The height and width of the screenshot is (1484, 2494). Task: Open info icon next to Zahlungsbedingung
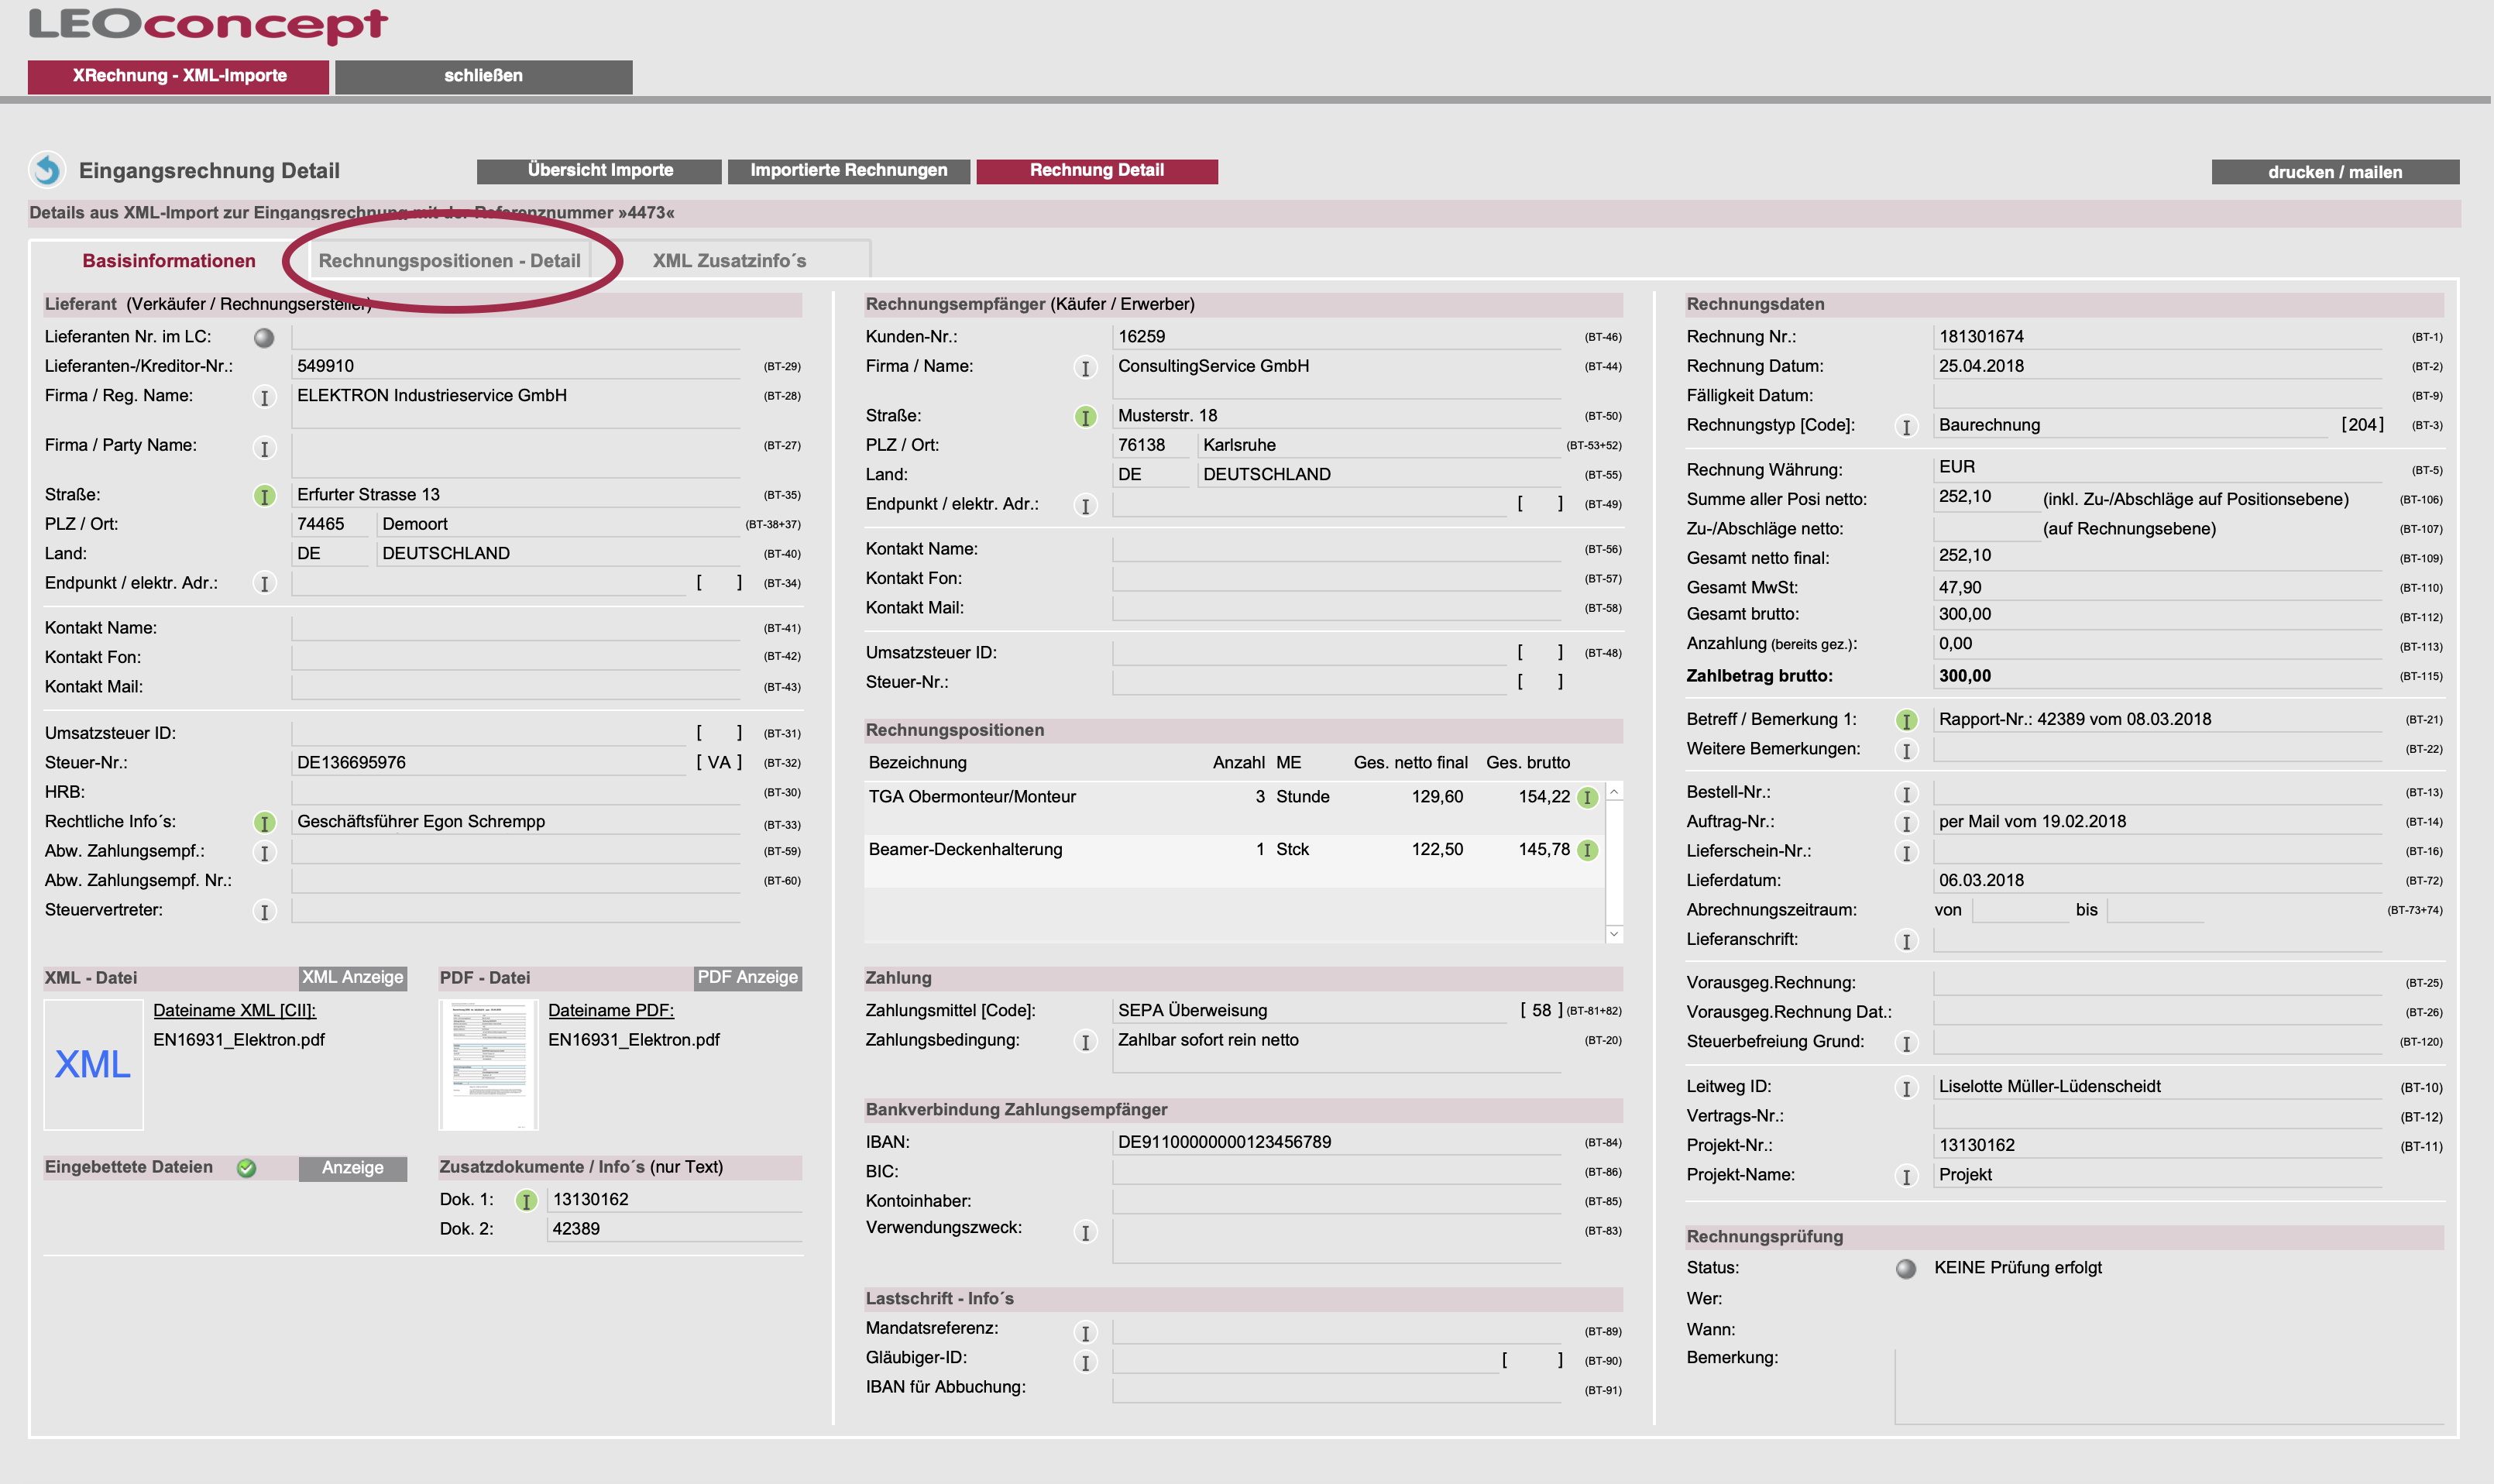point(1085,1042)
